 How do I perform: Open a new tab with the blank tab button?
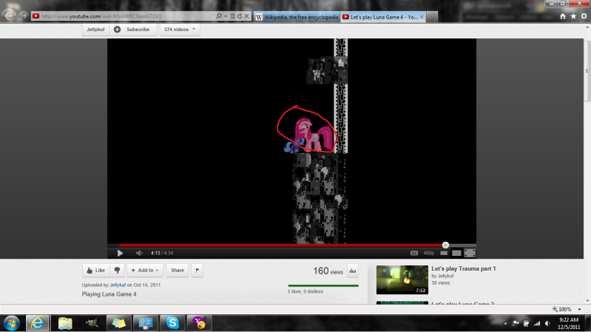tap(432, 17)
